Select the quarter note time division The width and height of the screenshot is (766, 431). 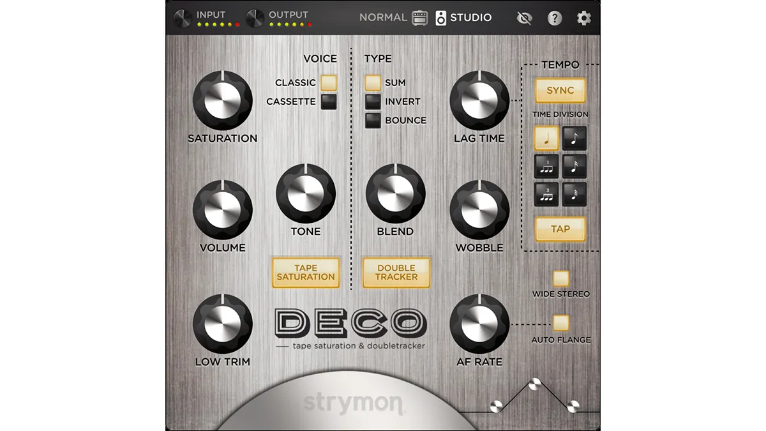click(x=546, y=138)
